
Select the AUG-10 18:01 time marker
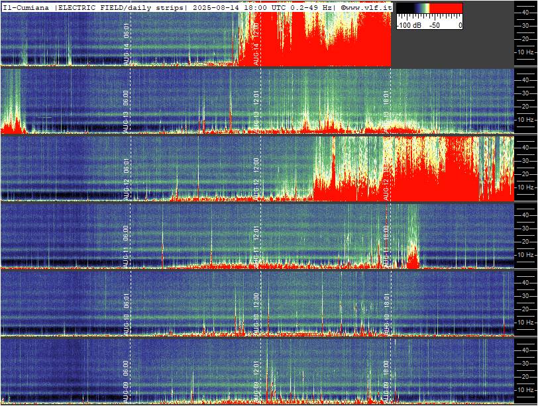tap(386, 314)
